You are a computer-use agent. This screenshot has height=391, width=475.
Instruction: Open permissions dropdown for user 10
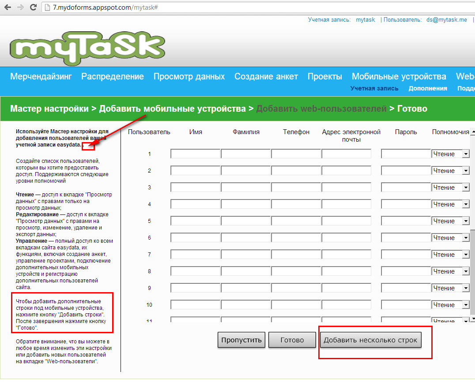(465, 305)
